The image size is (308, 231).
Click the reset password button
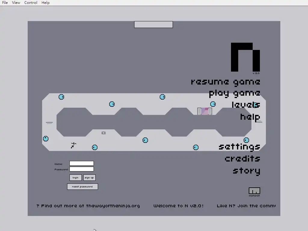pyautogui.click(x=82, y=186)
